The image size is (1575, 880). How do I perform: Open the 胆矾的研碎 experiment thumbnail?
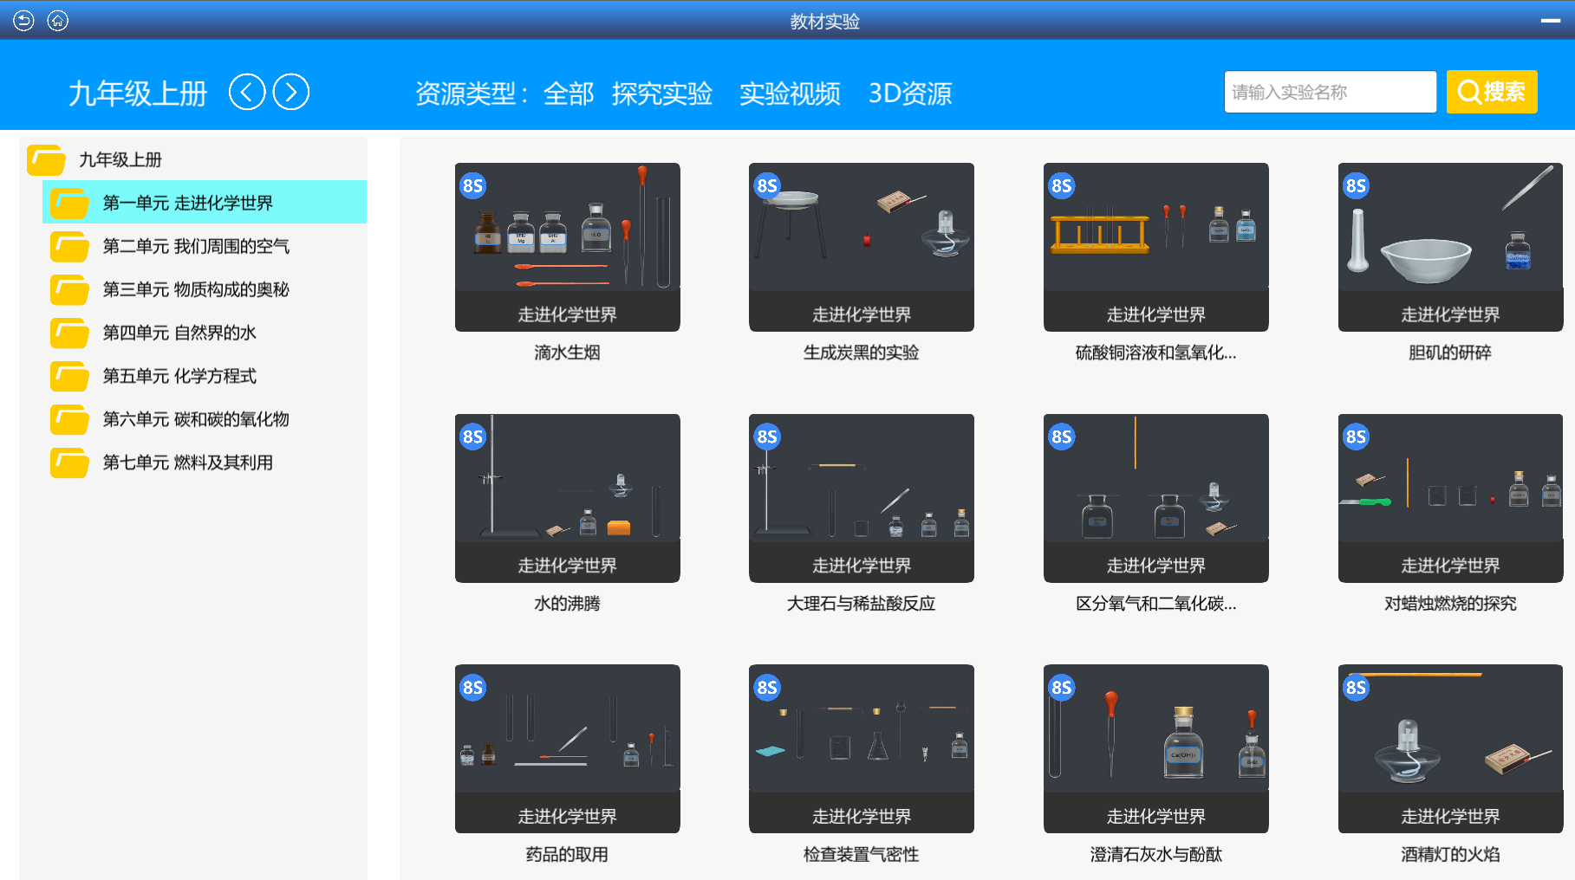coord(1449,247)
